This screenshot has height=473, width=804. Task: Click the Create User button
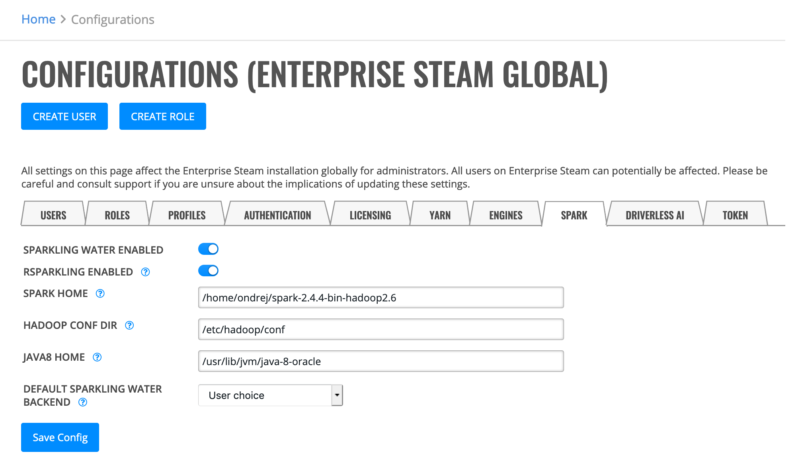click(64, 116)
